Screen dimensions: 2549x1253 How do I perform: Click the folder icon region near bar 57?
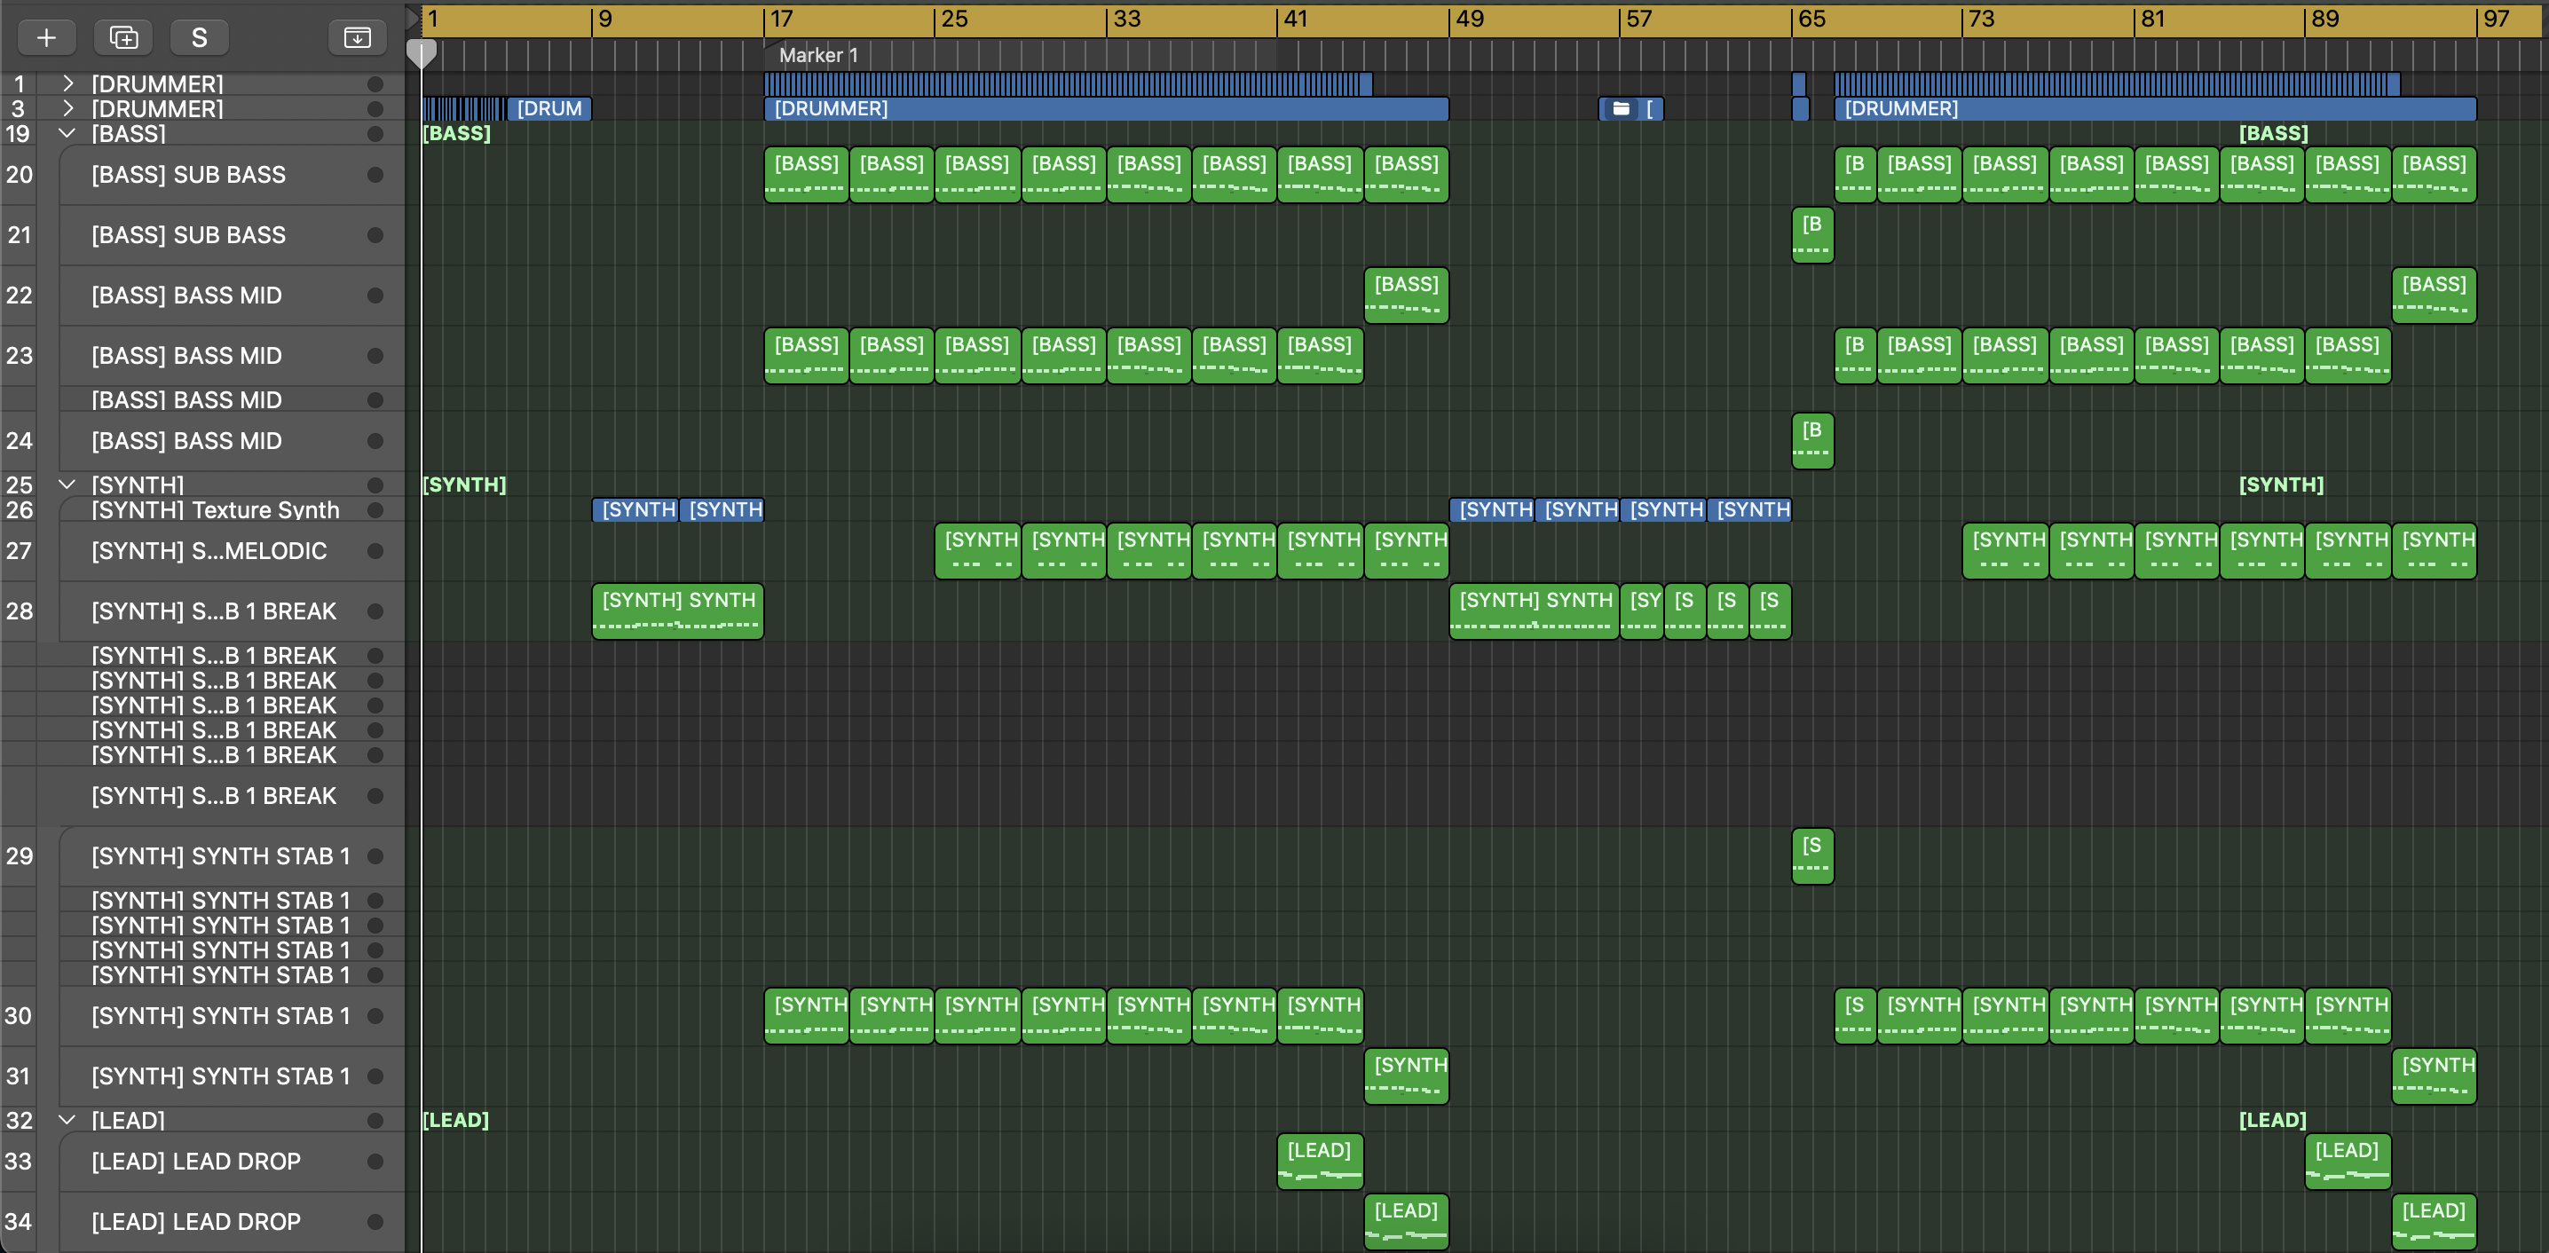click(1621, 109)
